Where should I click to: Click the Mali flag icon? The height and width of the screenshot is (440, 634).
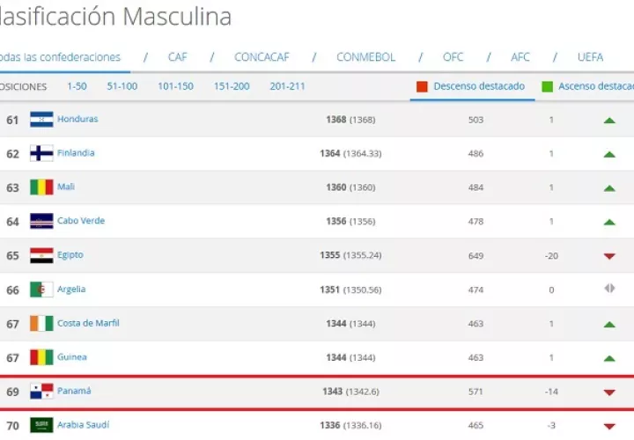41,187
